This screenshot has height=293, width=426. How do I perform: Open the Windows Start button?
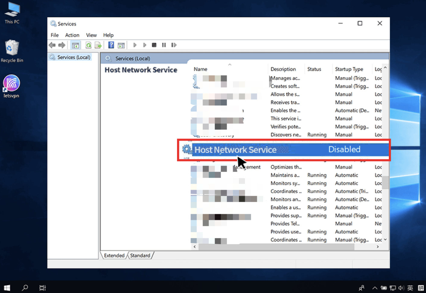click(7, 288)
